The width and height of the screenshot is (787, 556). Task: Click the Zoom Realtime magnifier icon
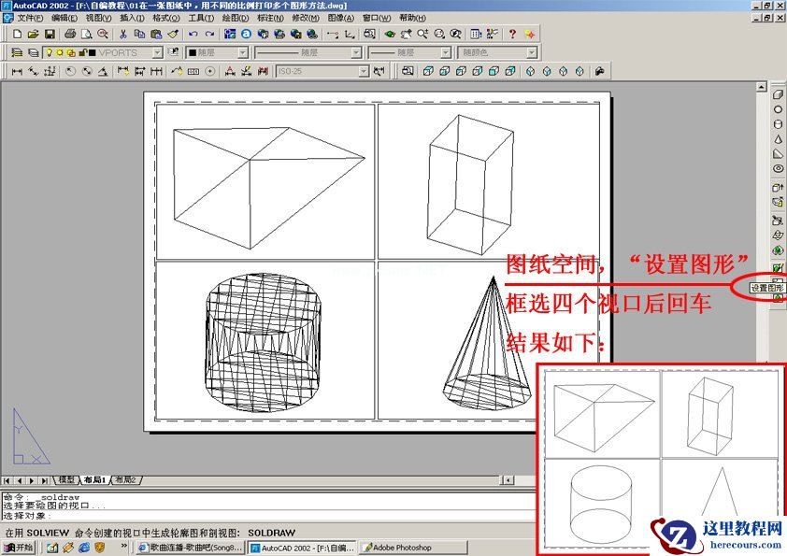[422, 35]
